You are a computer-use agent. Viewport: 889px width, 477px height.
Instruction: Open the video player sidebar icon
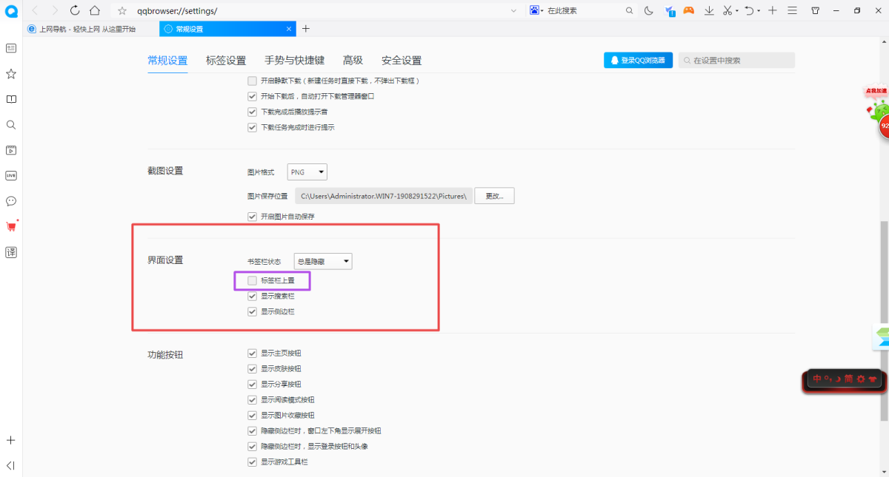11,150
